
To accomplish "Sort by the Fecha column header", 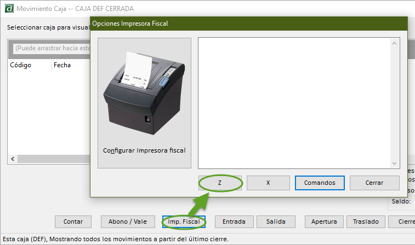I will tap(62, 66).
